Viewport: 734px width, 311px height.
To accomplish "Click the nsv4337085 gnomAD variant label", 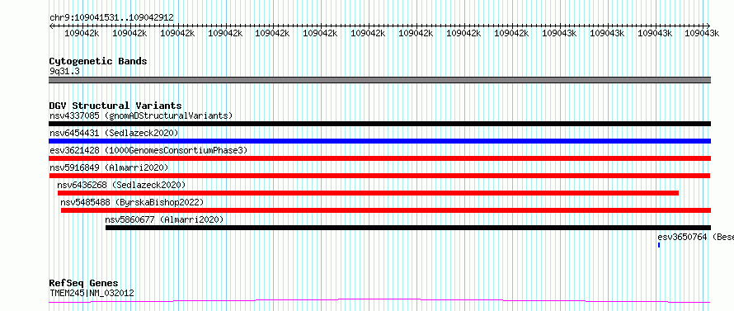I will tap(141, 115).
